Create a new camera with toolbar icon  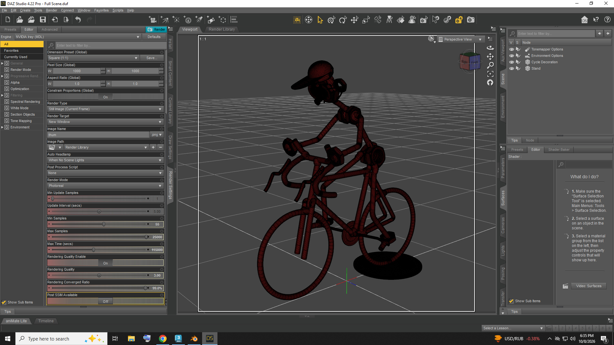click(153, 20)
